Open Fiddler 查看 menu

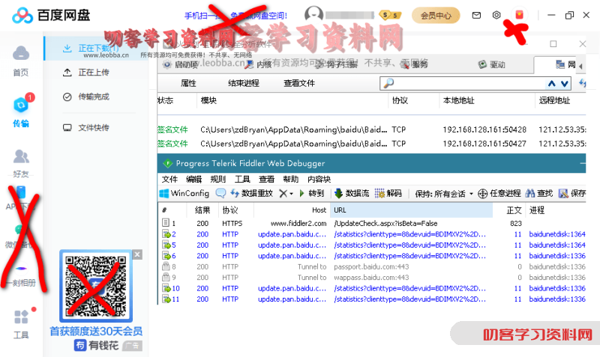click(x=266, y=180)
